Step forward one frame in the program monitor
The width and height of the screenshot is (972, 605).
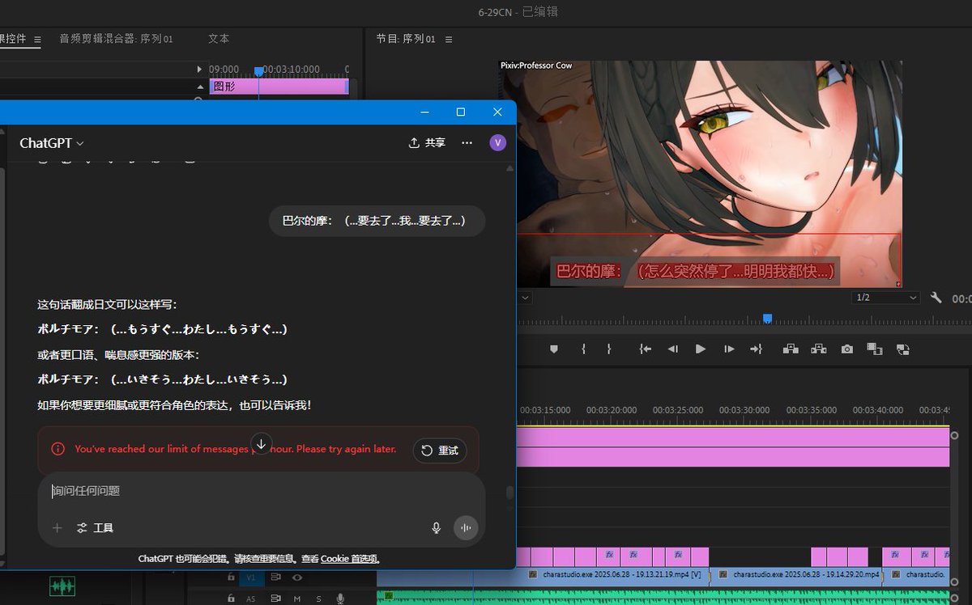pos(727,349)
